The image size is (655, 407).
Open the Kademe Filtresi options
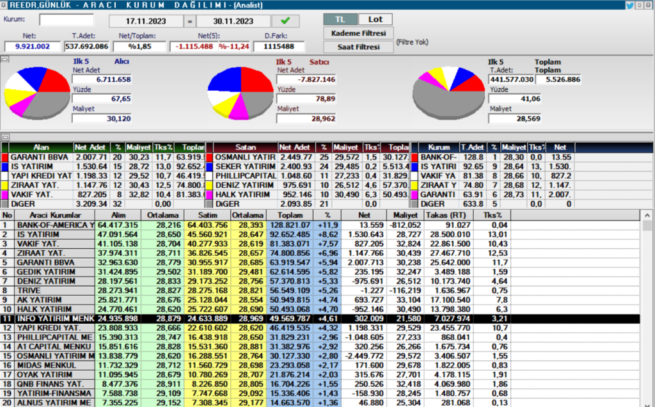click(x=358, y=33)
